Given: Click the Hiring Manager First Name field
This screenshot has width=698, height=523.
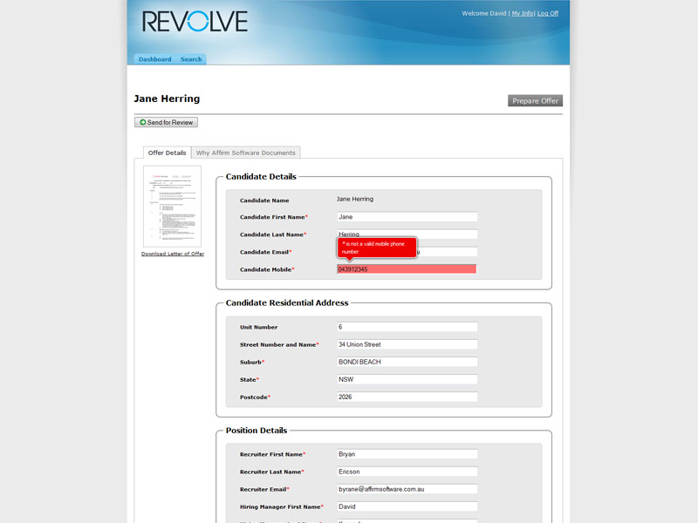Looking at the screenshot, I should (x=407, y=506).
